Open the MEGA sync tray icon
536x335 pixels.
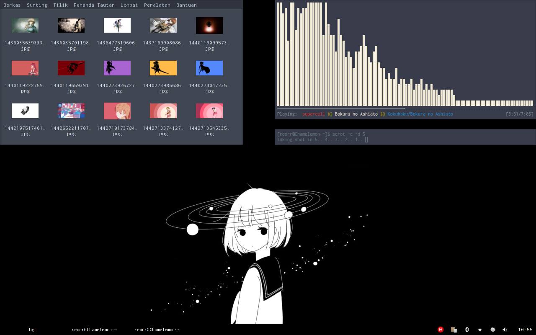pos(441,330)
